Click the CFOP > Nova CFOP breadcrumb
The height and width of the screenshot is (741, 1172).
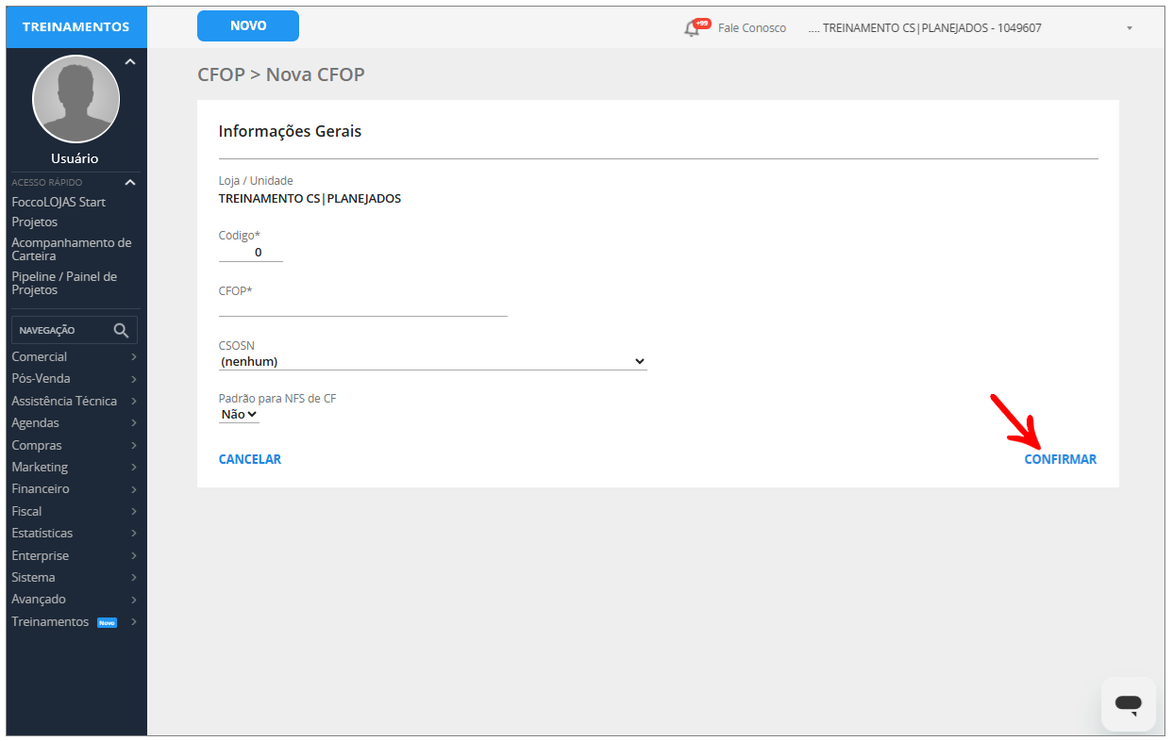281,74
